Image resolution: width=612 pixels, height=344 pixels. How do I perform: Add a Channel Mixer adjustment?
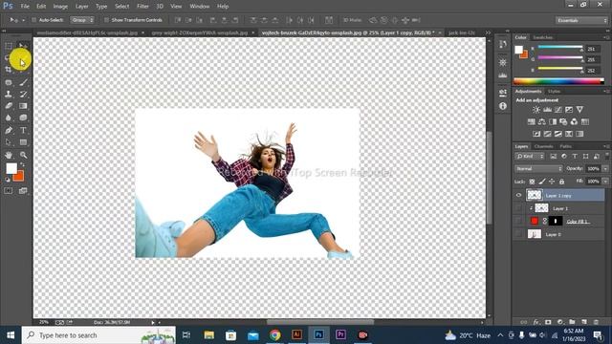coord(574,121)
